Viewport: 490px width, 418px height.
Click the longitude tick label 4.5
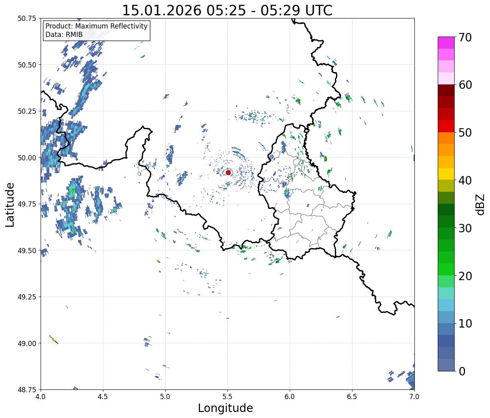coord(103,397)
